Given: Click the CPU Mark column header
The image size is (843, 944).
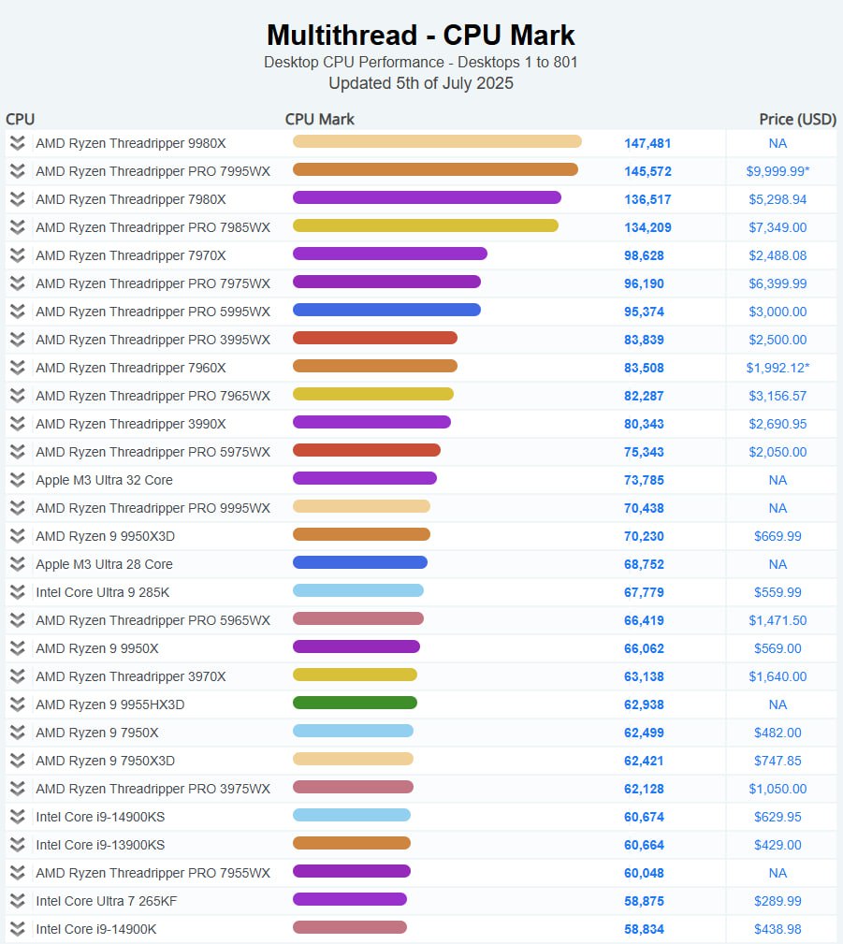Looking at the screenshot, I should (320, 119).
